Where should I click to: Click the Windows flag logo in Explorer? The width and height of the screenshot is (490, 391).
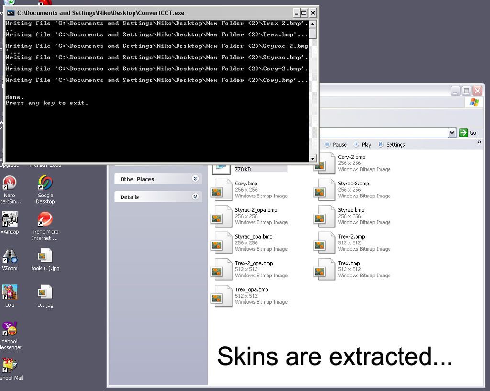[x=474, y=102]
